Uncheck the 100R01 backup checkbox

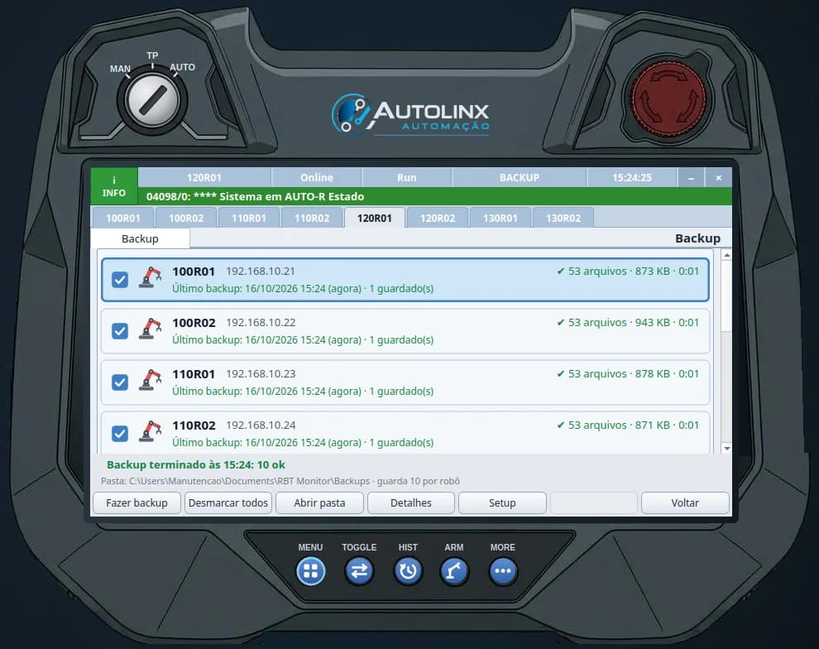click(120, 280)
